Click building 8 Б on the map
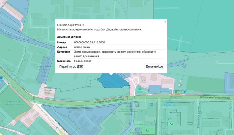 [x=167, y=81]
